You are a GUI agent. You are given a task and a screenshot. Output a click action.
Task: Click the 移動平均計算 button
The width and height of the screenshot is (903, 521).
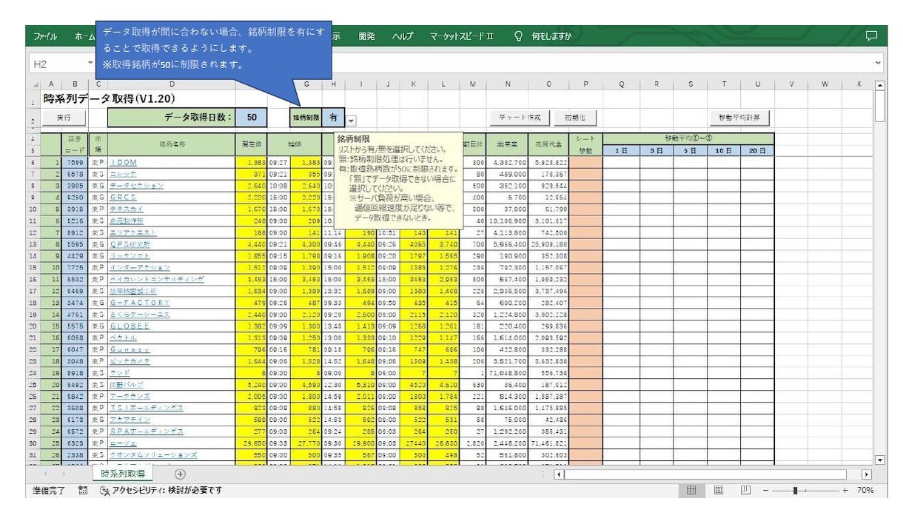[739, 117]
